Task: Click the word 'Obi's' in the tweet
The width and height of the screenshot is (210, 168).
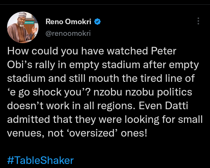Action: (x=18, y=65)
